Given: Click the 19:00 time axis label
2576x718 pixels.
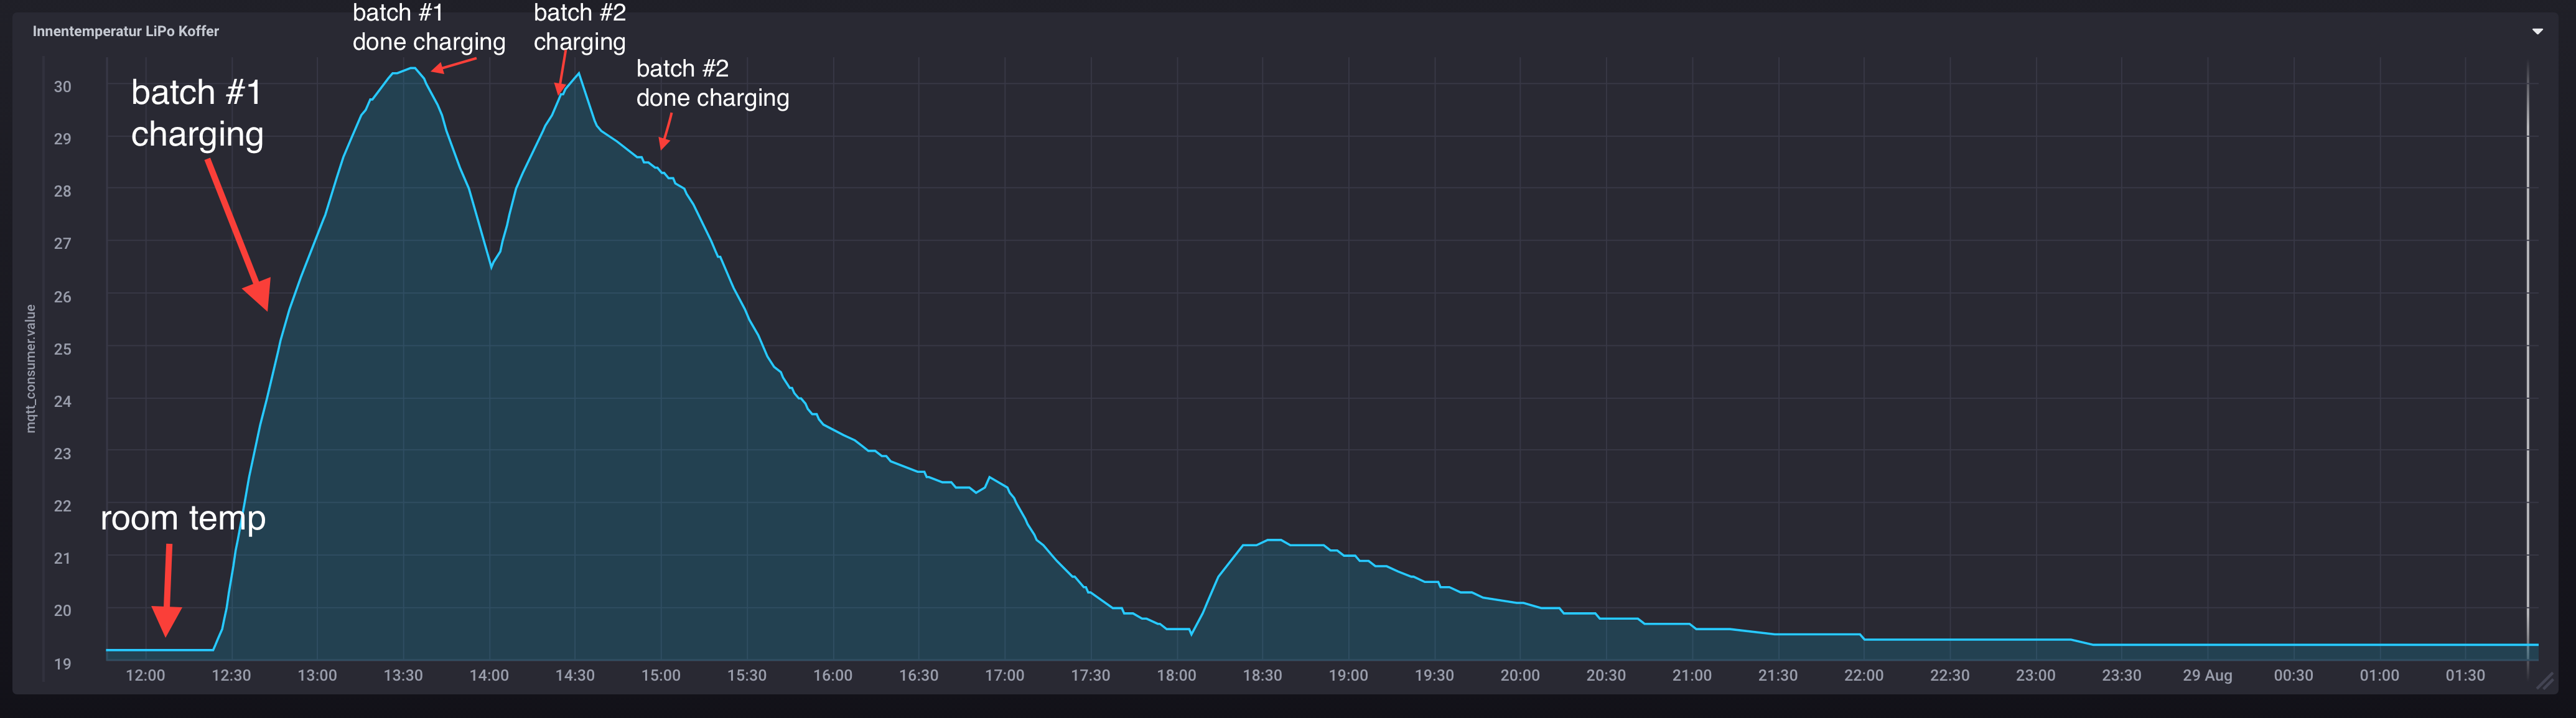Looking at the screenshot, I should point(1348,675).
